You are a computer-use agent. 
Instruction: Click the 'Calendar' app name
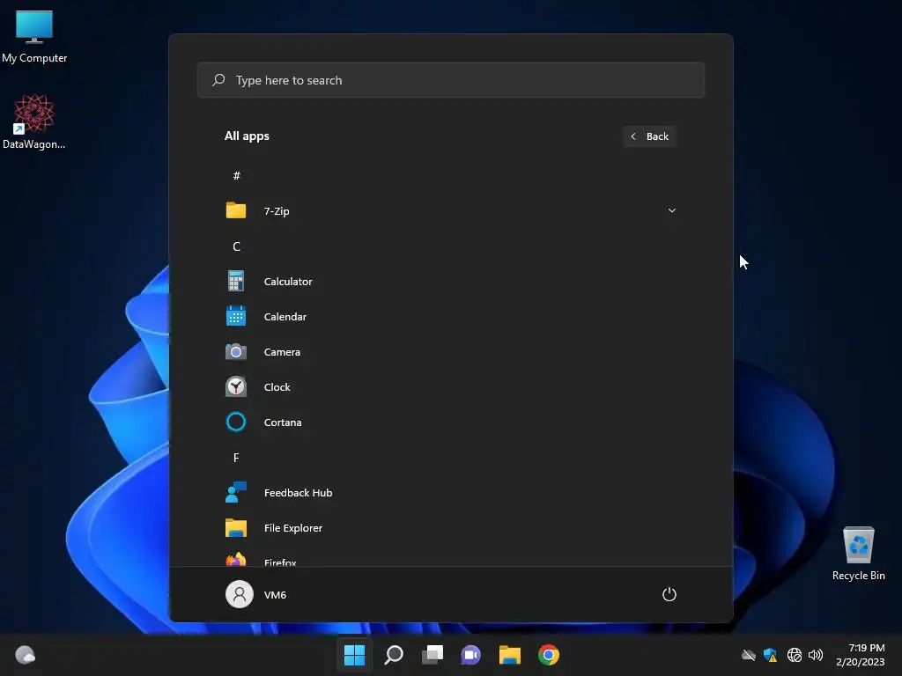coord(285,316)
